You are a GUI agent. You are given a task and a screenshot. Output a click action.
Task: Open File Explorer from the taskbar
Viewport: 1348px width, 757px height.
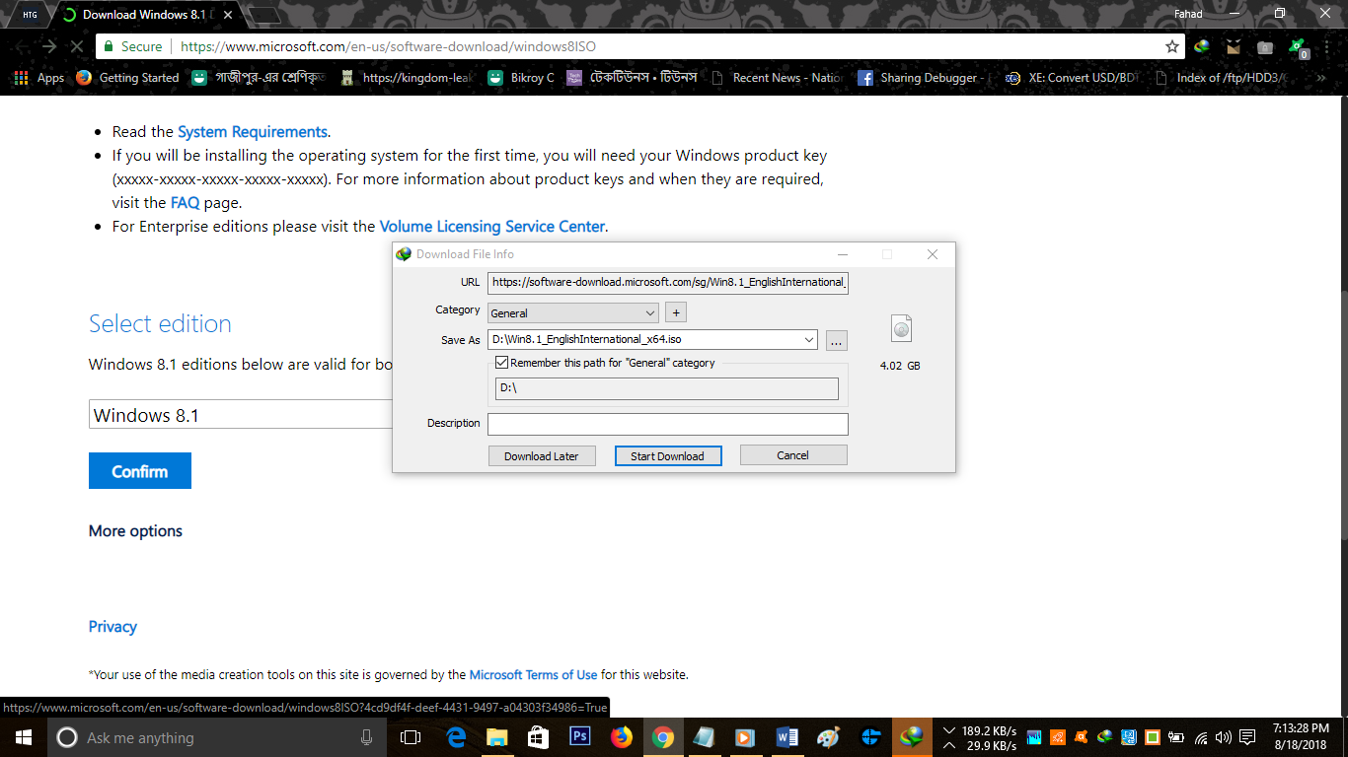(496, 737)
